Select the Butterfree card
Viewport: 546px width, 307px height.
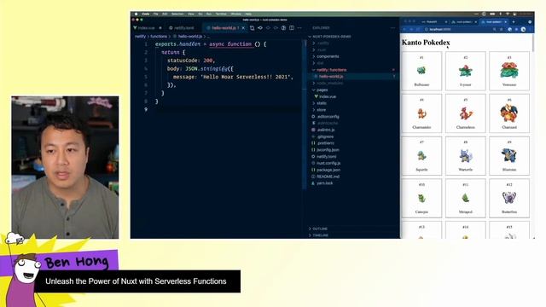point(509,199)
